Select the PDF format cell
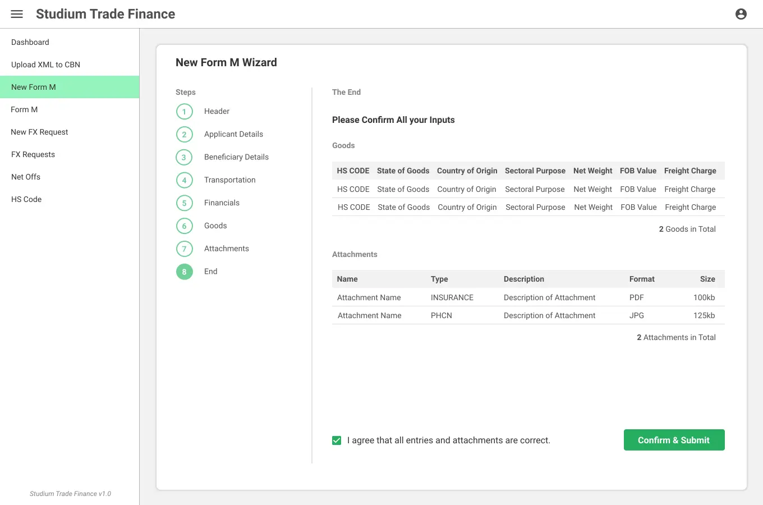This screenshot has height=505, width=763. pyautogui.click(x=637, y=297)
